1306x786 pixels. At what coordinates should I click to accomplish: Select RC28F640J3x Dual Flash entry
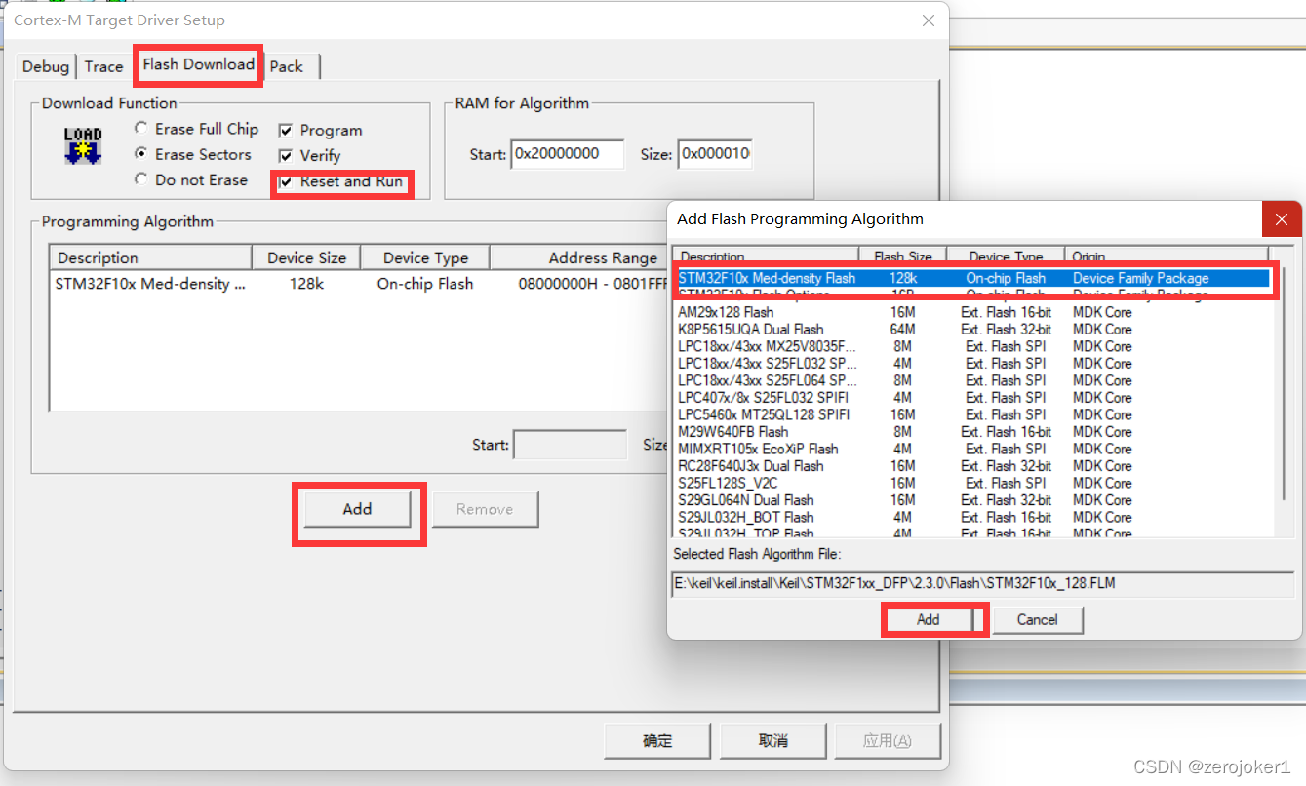(x=972, y=466)
